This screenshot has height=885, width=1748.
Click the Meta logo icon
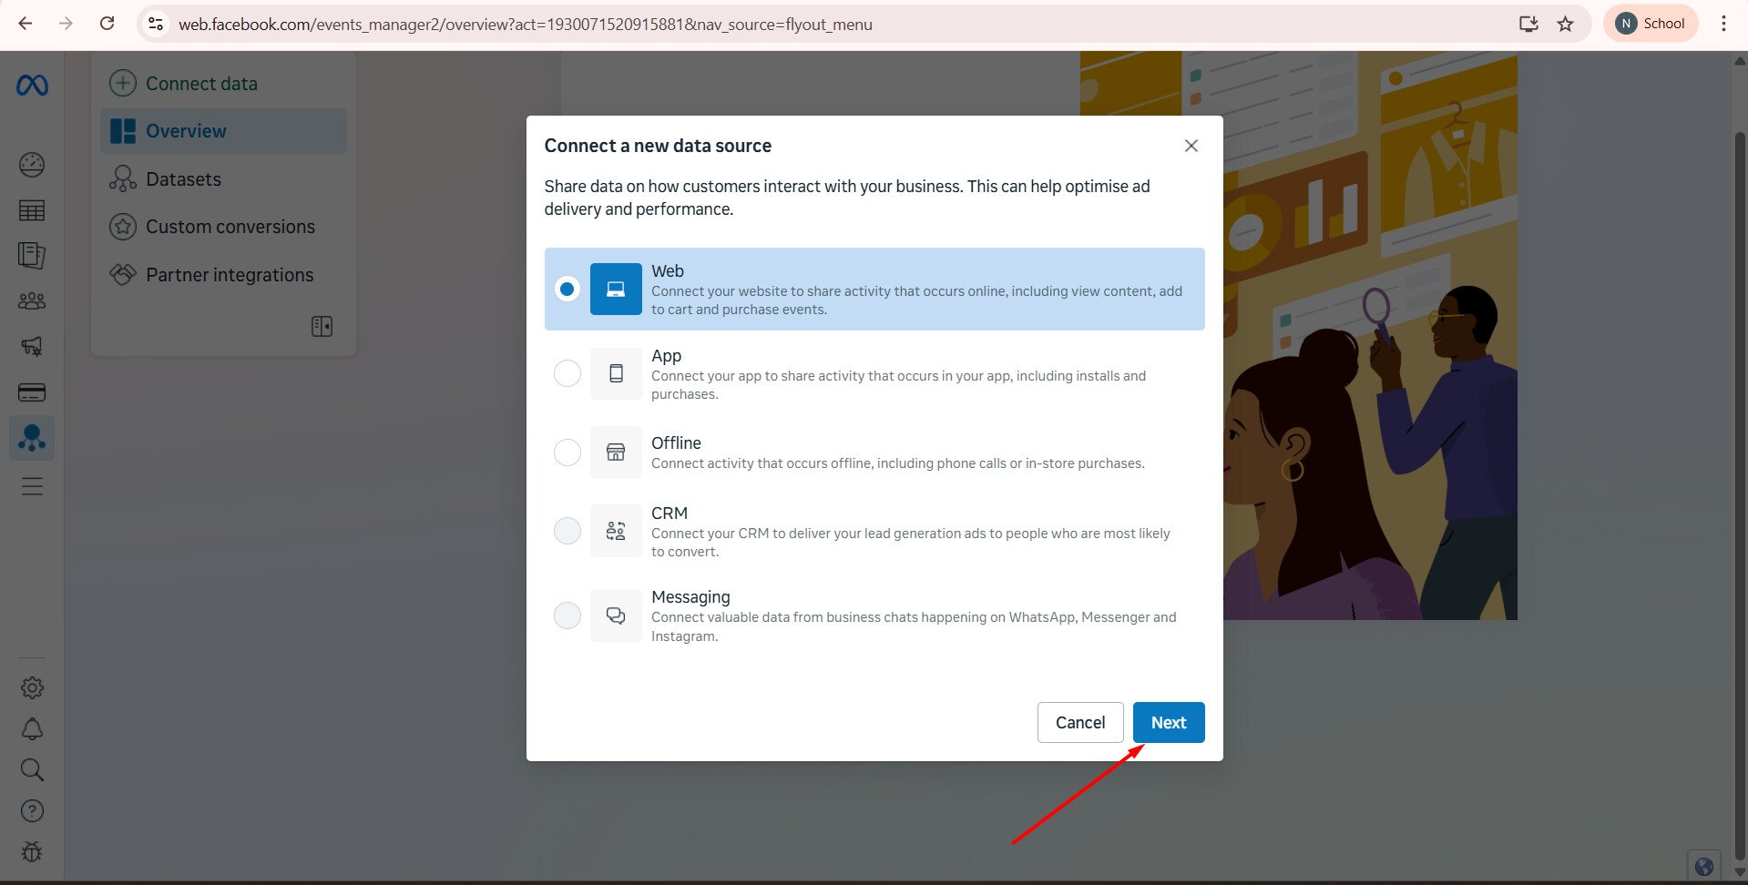pos(32,86)
